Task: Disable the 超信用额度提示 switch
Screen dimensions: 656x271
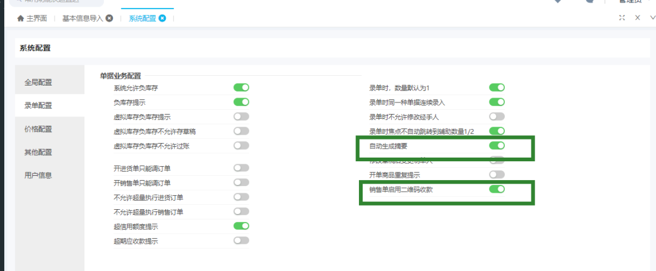Action: (x=241, y=226)
